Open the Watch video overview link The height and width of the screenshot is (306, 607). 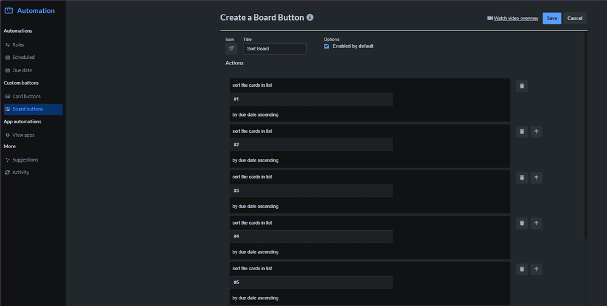[x=516, y=18]
